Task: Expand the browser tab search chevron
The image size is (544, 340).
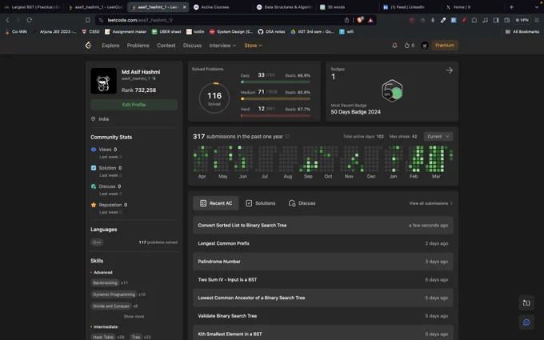Action: click(536, 7)
